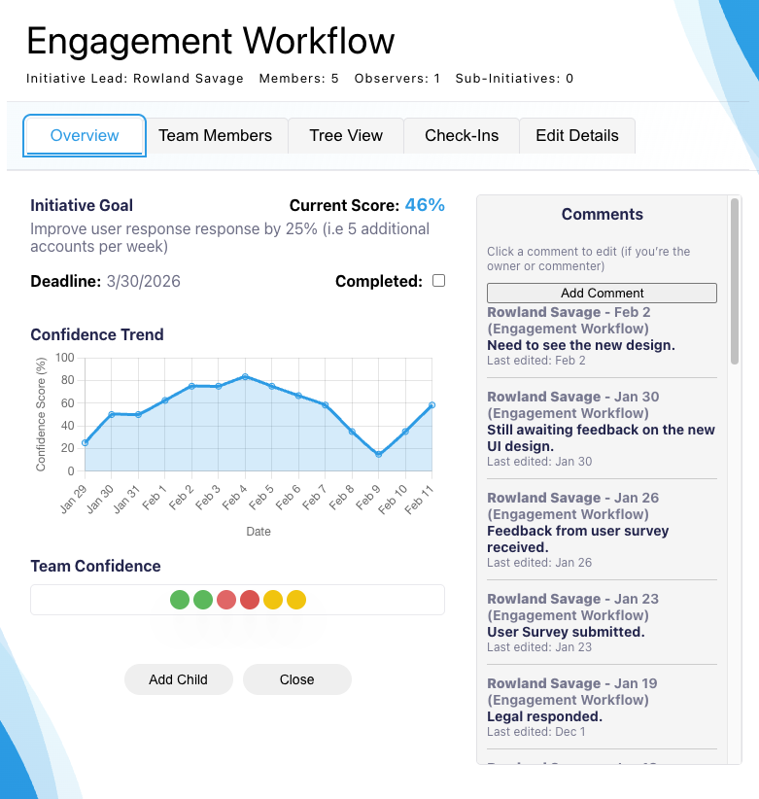Go to the Check-Ins tab
This screenshot has height=799, width=759.
click(x=462, y=135)
